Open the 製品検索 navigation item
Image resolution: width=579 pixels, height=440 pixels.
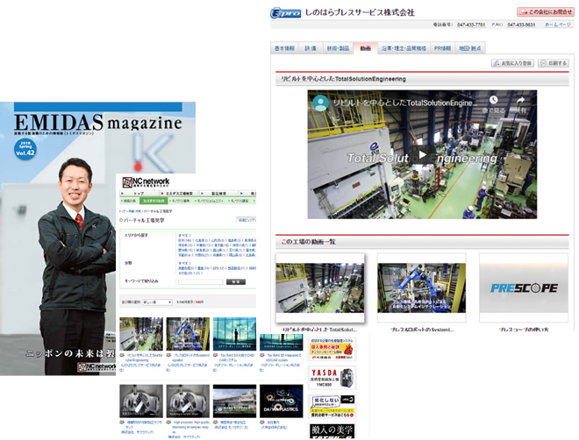218,193
